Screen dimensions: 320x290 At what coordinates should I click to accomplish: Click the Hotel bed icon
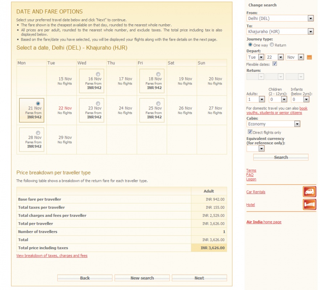309,204
